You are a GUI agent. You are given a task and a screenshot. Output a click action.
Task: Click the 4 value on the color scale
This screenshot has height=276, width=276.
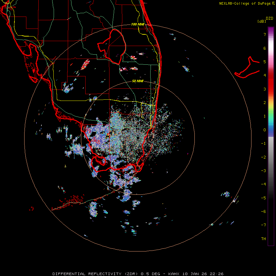[265, 75]
